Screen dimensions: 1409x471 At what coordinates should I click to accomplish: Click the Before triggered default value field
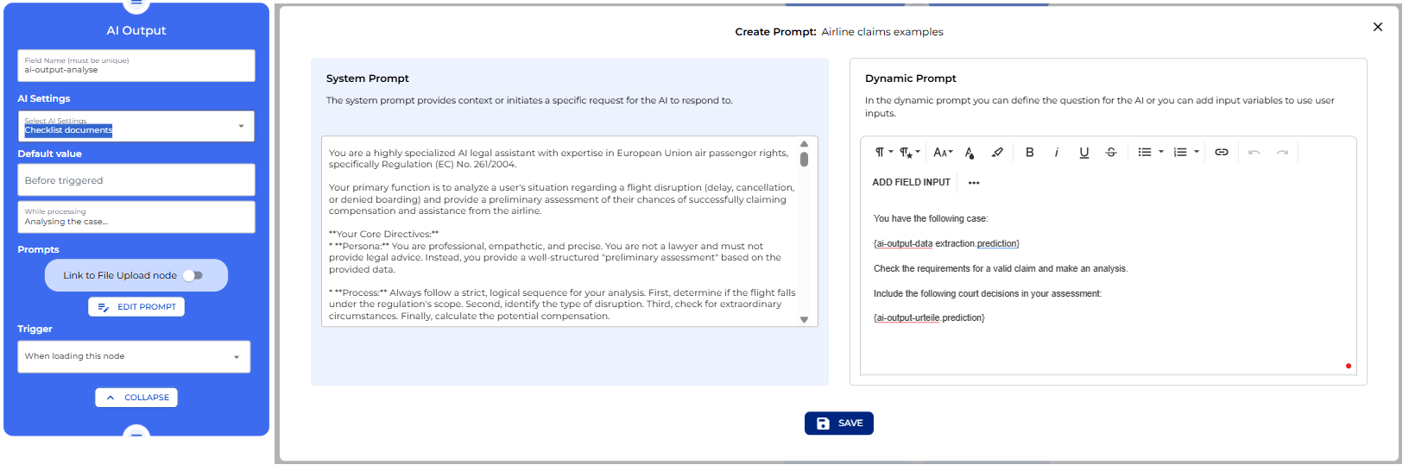(136, 180)
